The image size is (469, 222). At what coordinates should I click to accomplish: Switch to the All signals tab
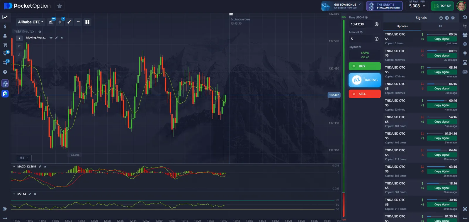[x=440, y=26]
